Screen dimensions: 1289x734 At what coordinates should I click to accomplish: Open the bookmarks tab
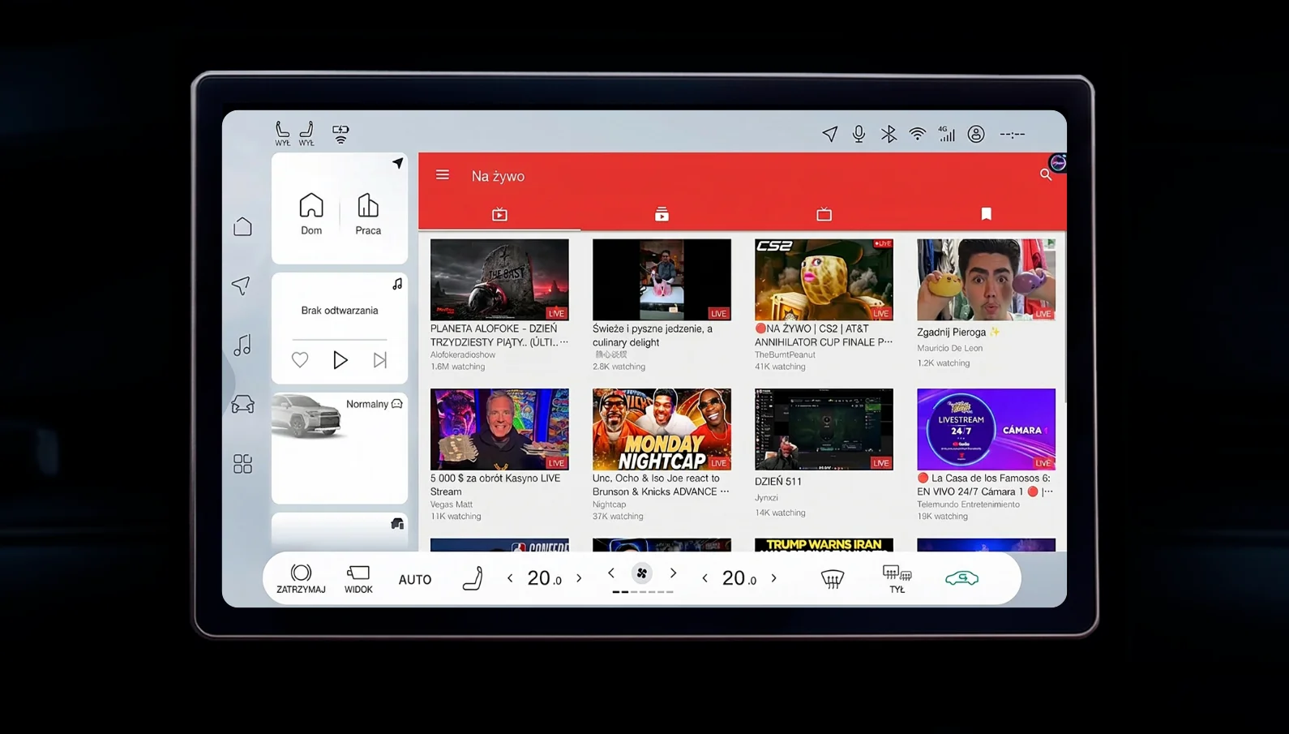986,214
